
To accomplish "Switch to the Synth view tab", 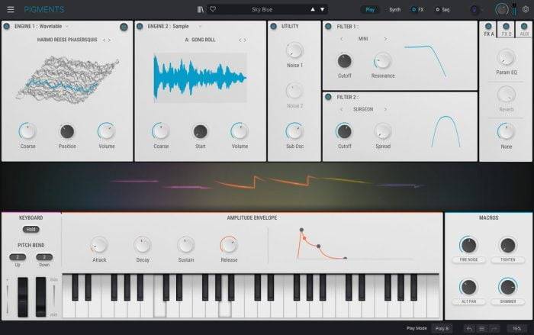I will [394, 10].
